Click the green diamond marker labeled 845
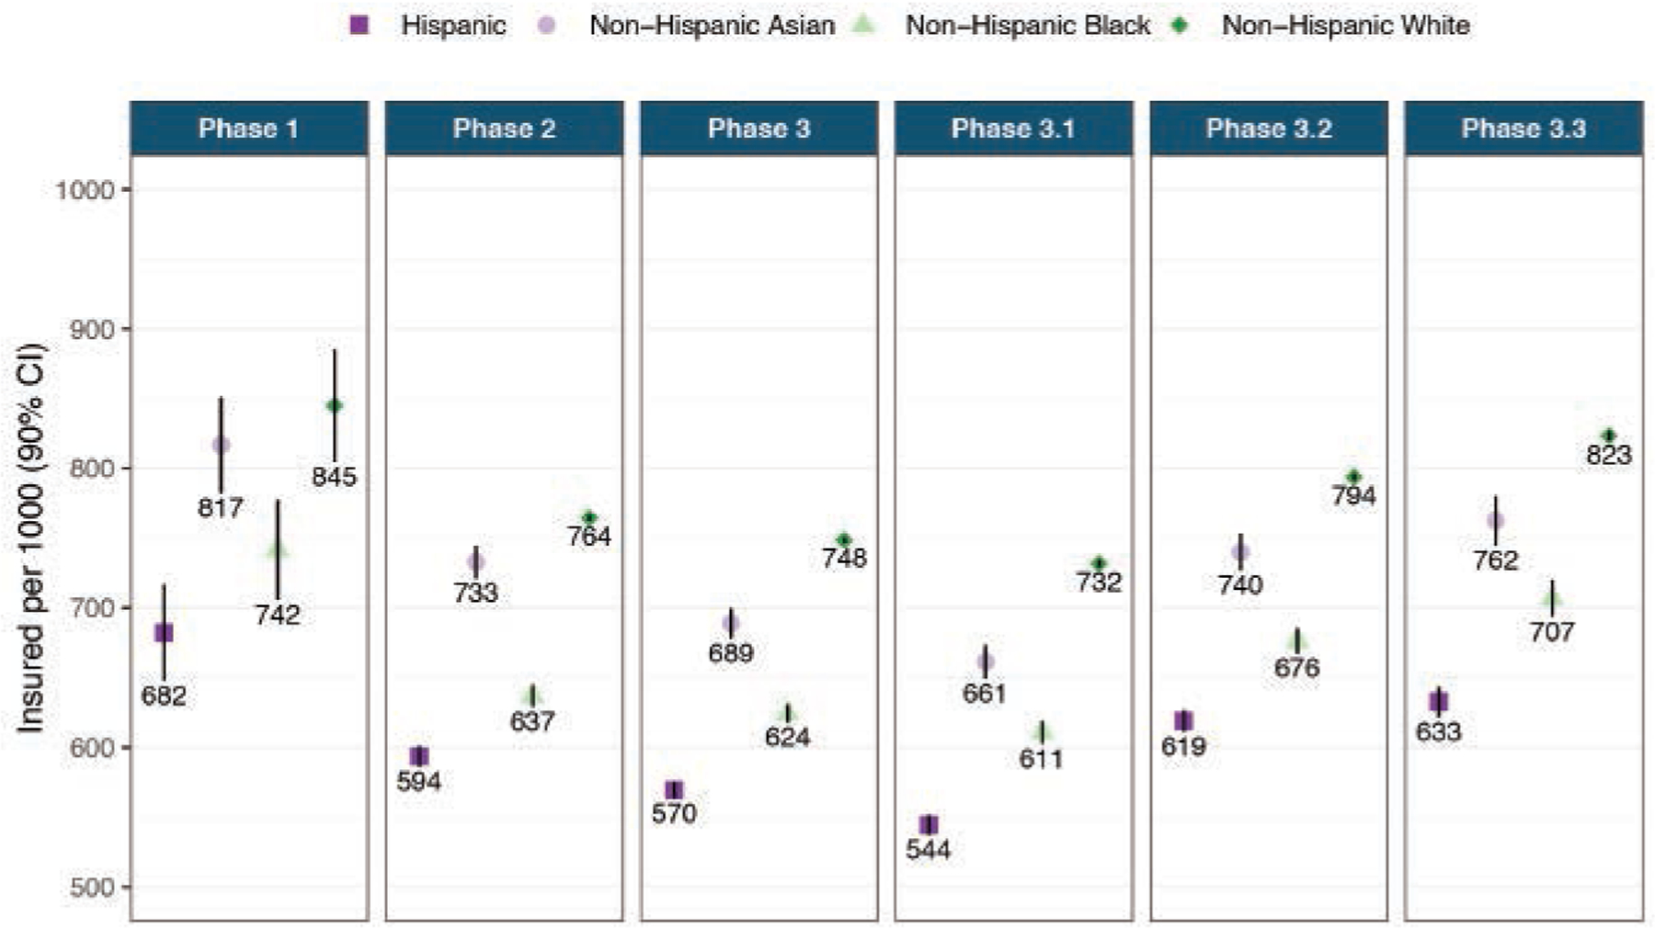This screenshot has height=928, width=1655. click(335, 406)
